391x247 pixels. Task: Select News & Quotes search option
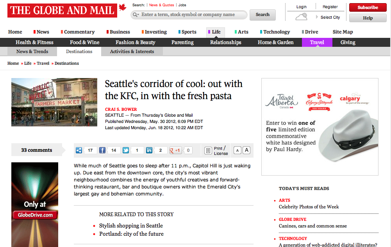pos(161,5)
